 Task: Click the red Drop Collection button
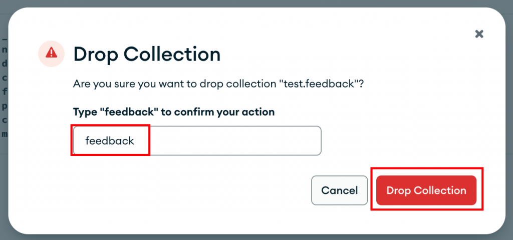pyautogui.click(x=426, y=190)
